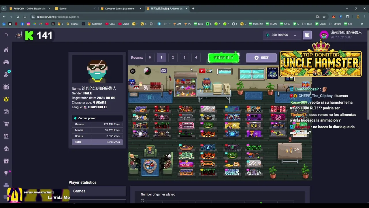
Task: Open the P bookmark folder
Action: (x=167, y=24)
